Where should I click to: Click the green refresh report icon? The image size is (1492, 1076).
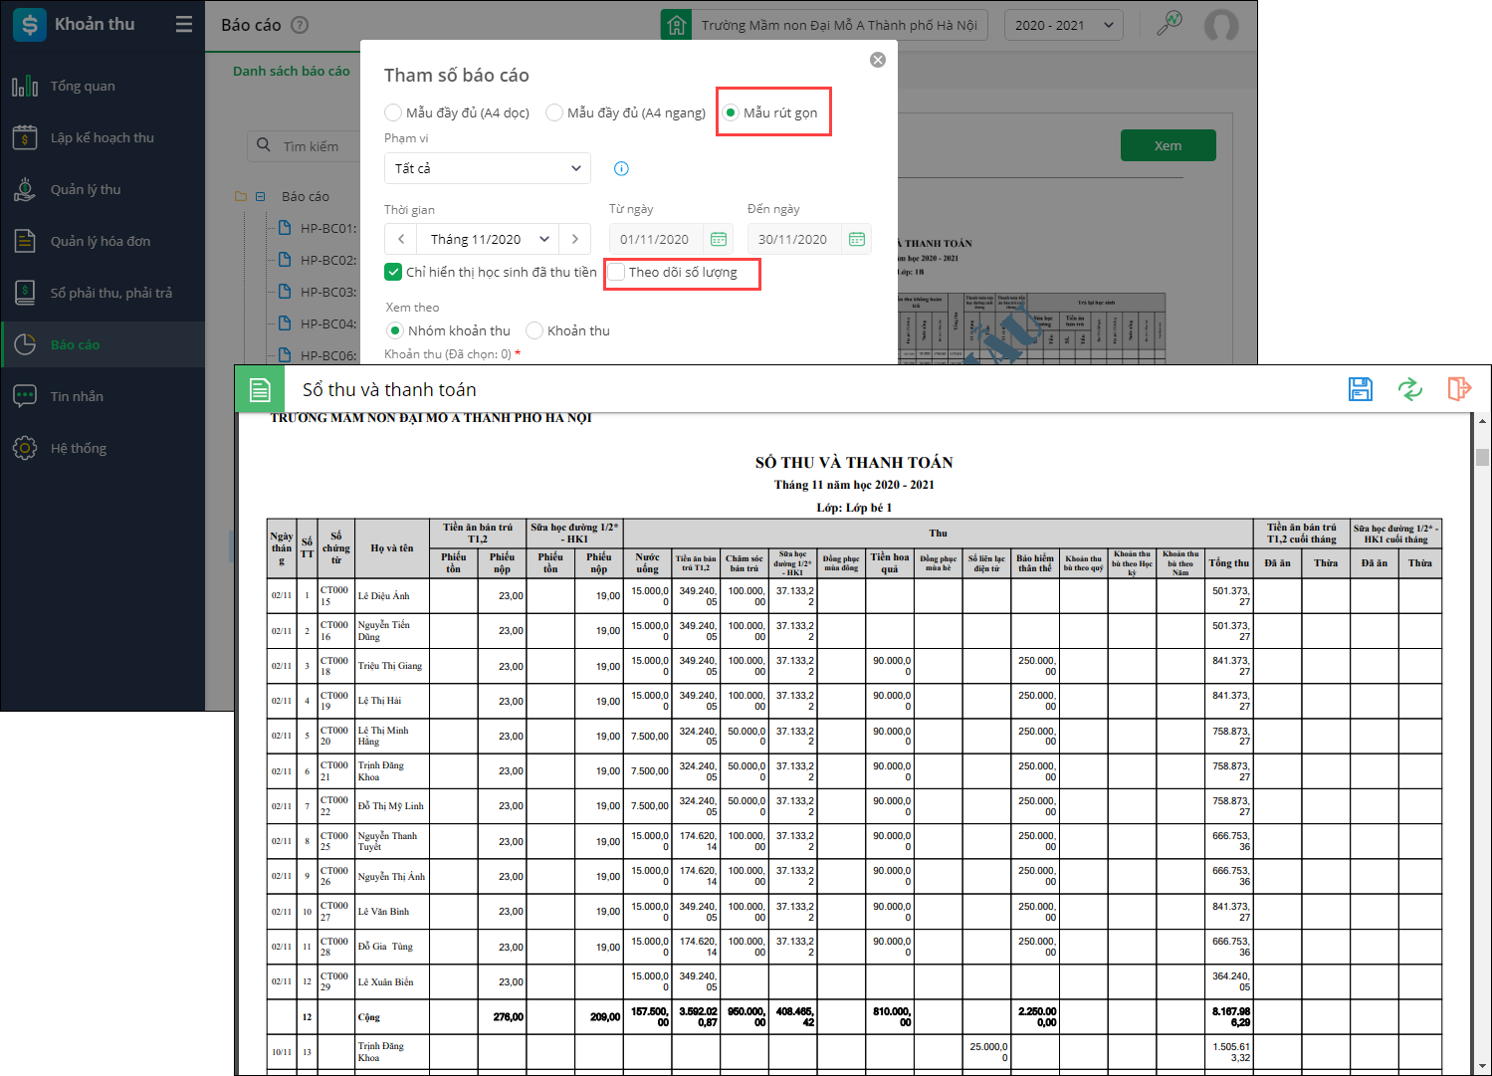click(x=1409, y=389)
